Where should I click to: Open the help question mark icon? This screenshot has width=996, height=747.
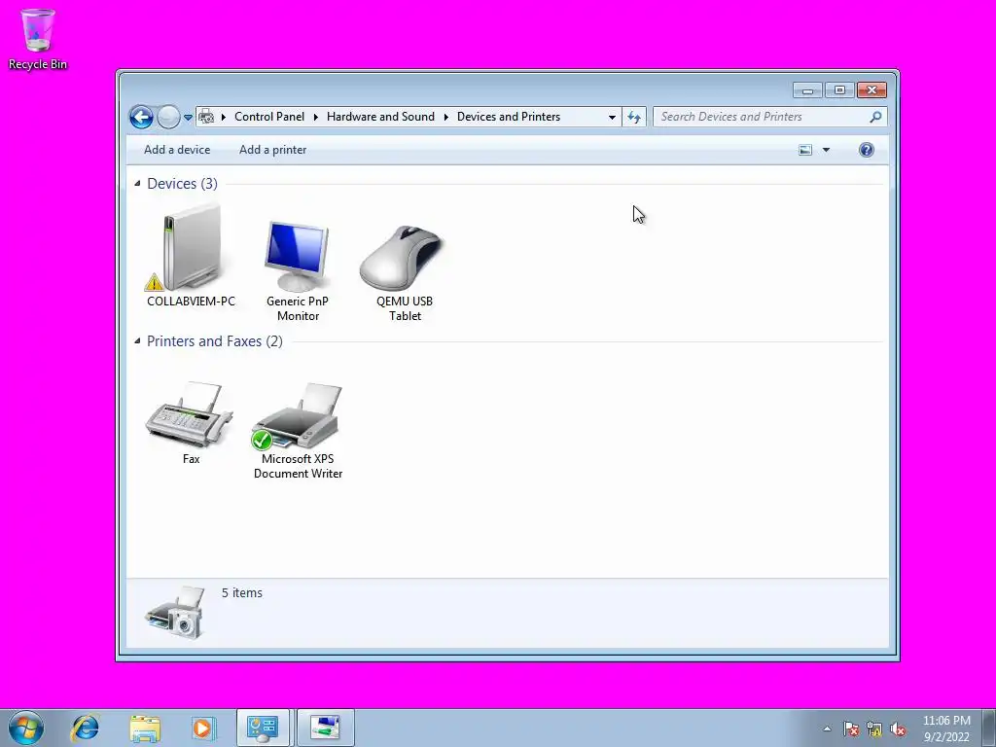(867, 150)
